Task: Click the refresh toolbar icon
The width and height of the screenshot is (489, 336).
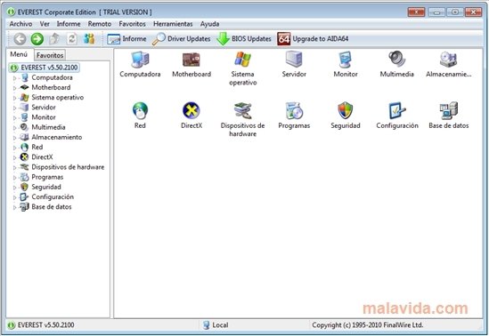Action: click(x=72, y=39)
